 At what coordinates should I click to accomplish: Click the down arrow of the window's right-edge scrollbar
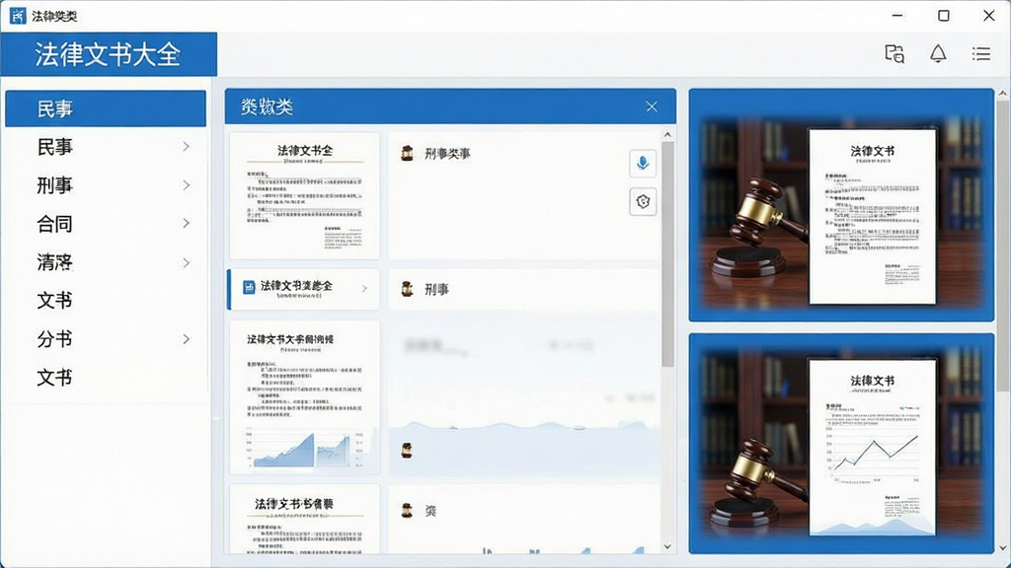1003,548
